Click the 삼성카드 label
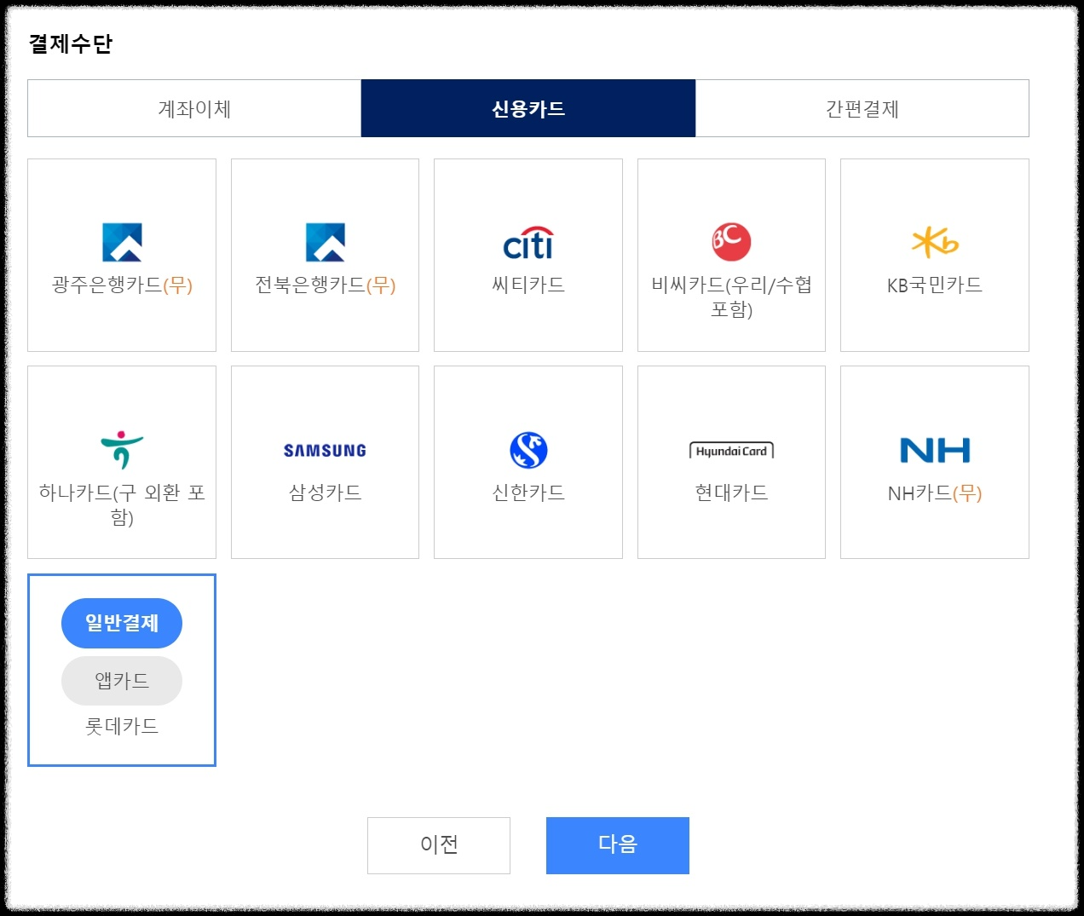 tap(325, 493)
